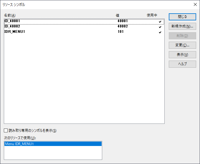Enable 読み取り専用のシンボルを表示 checkbox
200x164 pixels.
point(6,131)
